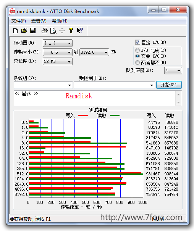This screenshot has width=194, height=231.
Task: Click the NUM status bar indicator
Action: coord(158,219)
